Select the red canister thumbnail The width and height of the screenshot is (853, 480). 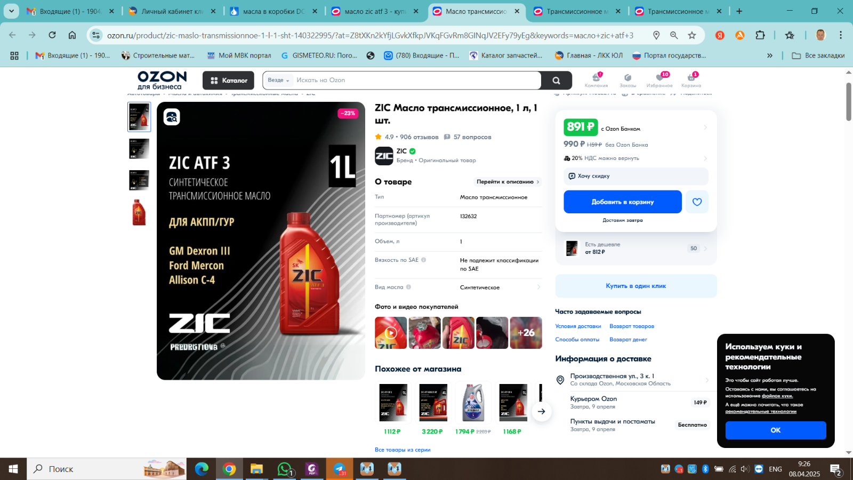coord(139,212)
